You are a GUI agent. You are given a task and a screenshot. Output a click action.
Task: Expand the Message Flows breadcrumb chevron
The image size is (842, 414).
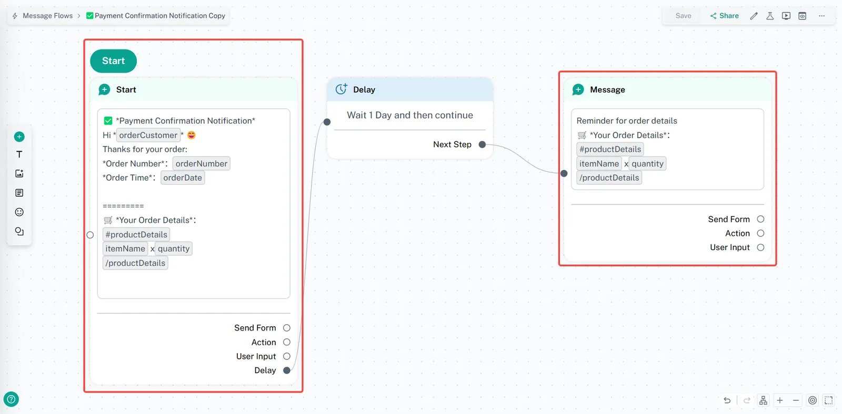pyautogui.click(x=79, y=16)
